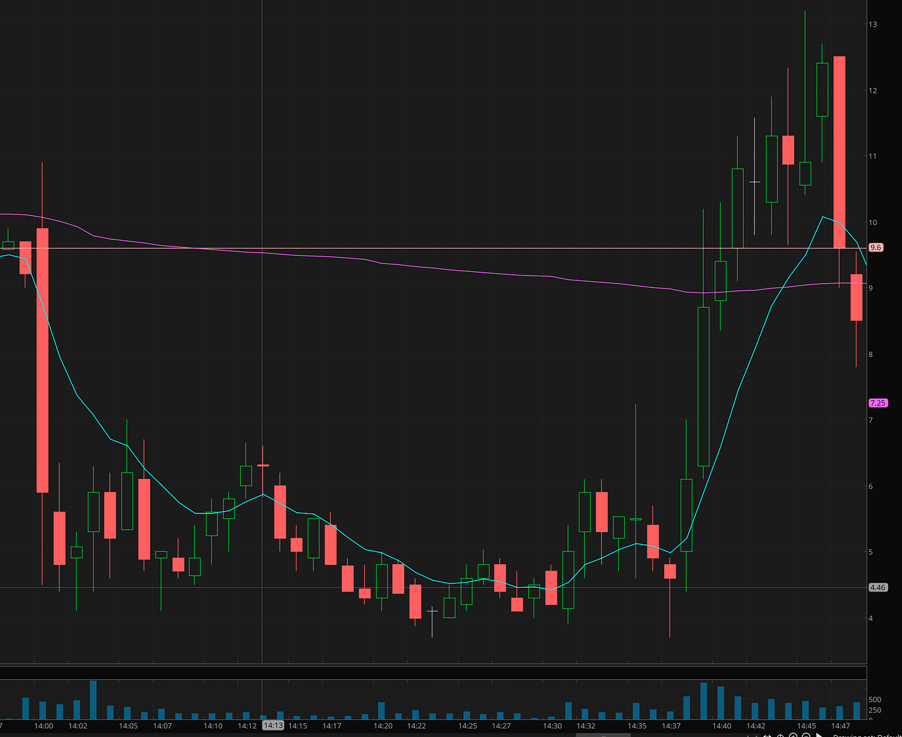Click the 14:15 time axis label
This screenshot has width=902, height=737.
coord(298,726)
